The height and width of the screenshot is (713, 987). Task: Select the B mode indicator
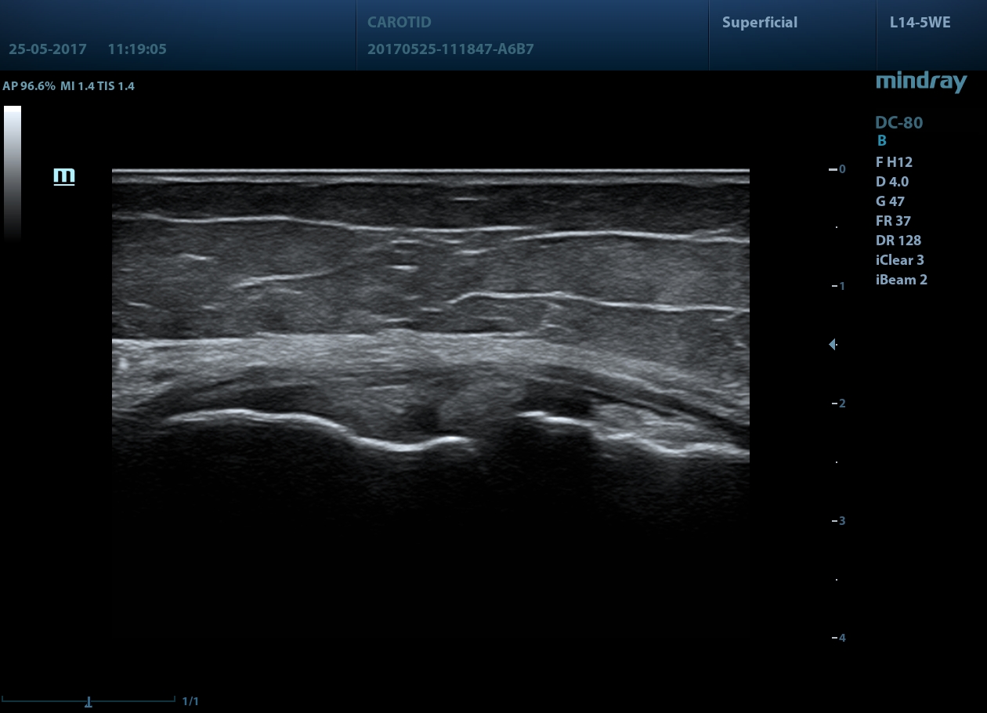click(882, 141)
